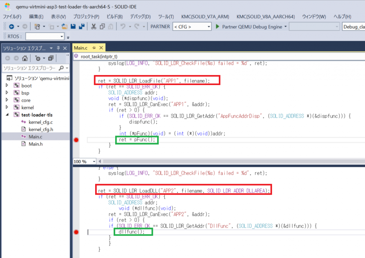Viewport: 365px width, 258px height.
Task: Click the Cut scissors icon
Action: pyautogui.click(x=93, y=27)
